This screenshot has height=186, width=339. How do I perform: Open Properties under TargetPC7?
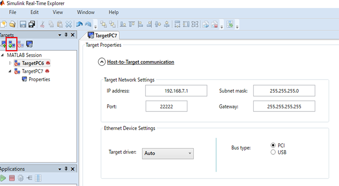pyautogui.click(x=39, y=79)
